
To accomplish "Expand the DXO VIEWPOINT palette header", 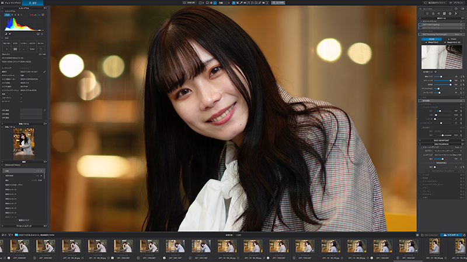I will pos(441,140).
